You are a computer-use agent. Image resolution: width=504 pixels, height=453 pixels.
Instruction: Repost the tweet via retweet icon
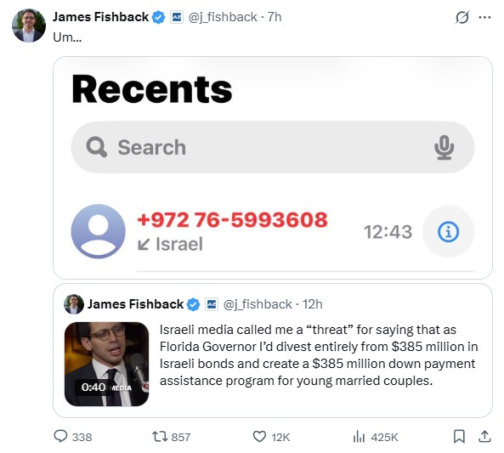click(160, 437)
